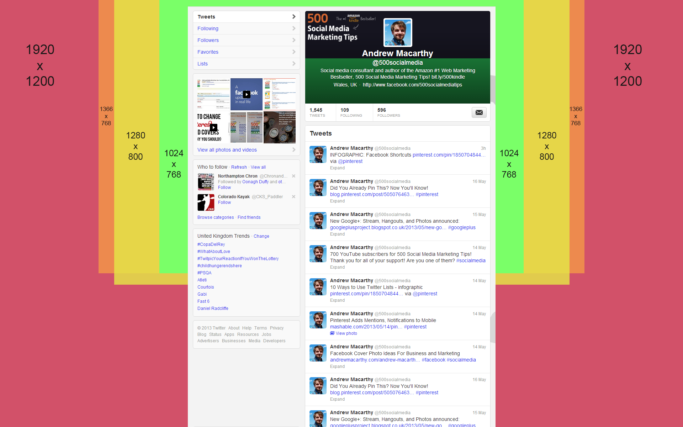Image resolution: width=683 pixels, height=427 pixels.
Task: Click Colorado Kayak avatar image
Action: click(x=206, y=202)
